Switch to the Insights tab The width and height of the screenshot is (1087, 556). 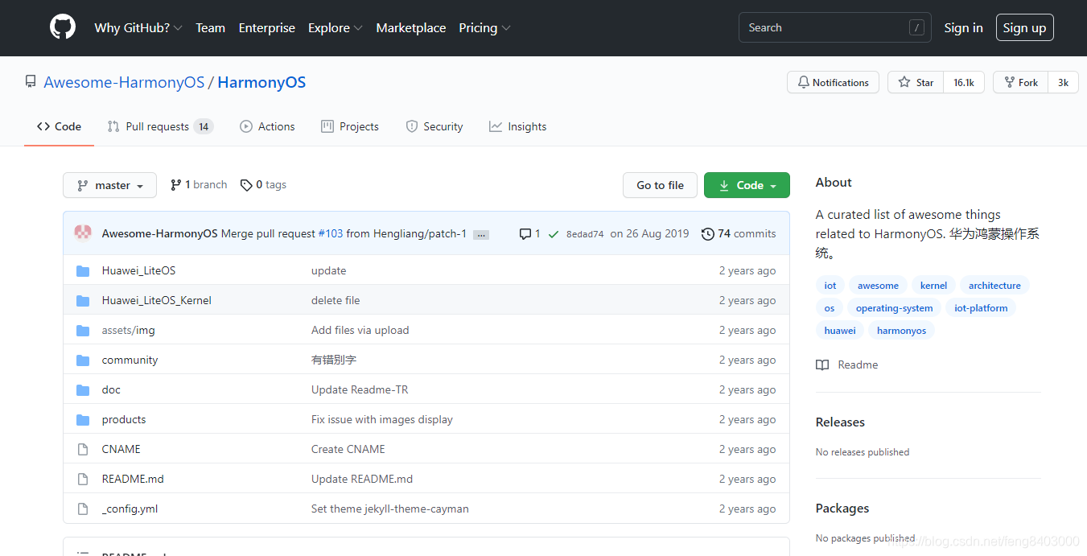click(518, 126)
